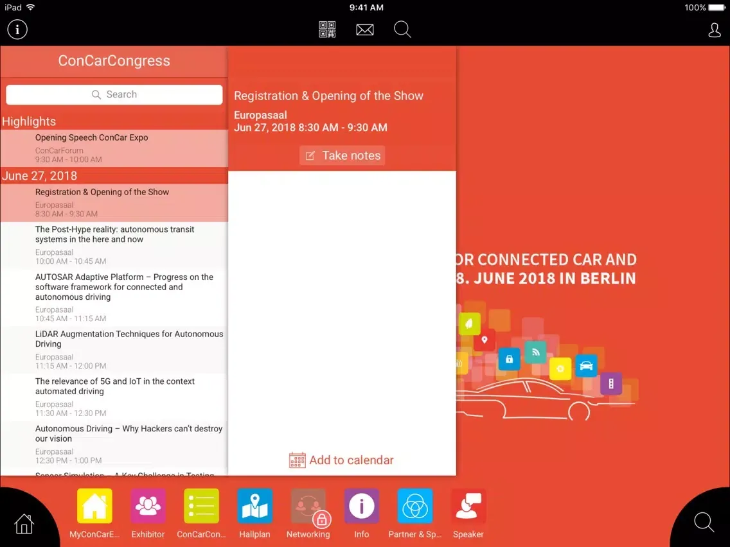Viewport: 730px width, 547px height.
Task: Open the envelope messages icon
Action: click(x=364, y=30)
